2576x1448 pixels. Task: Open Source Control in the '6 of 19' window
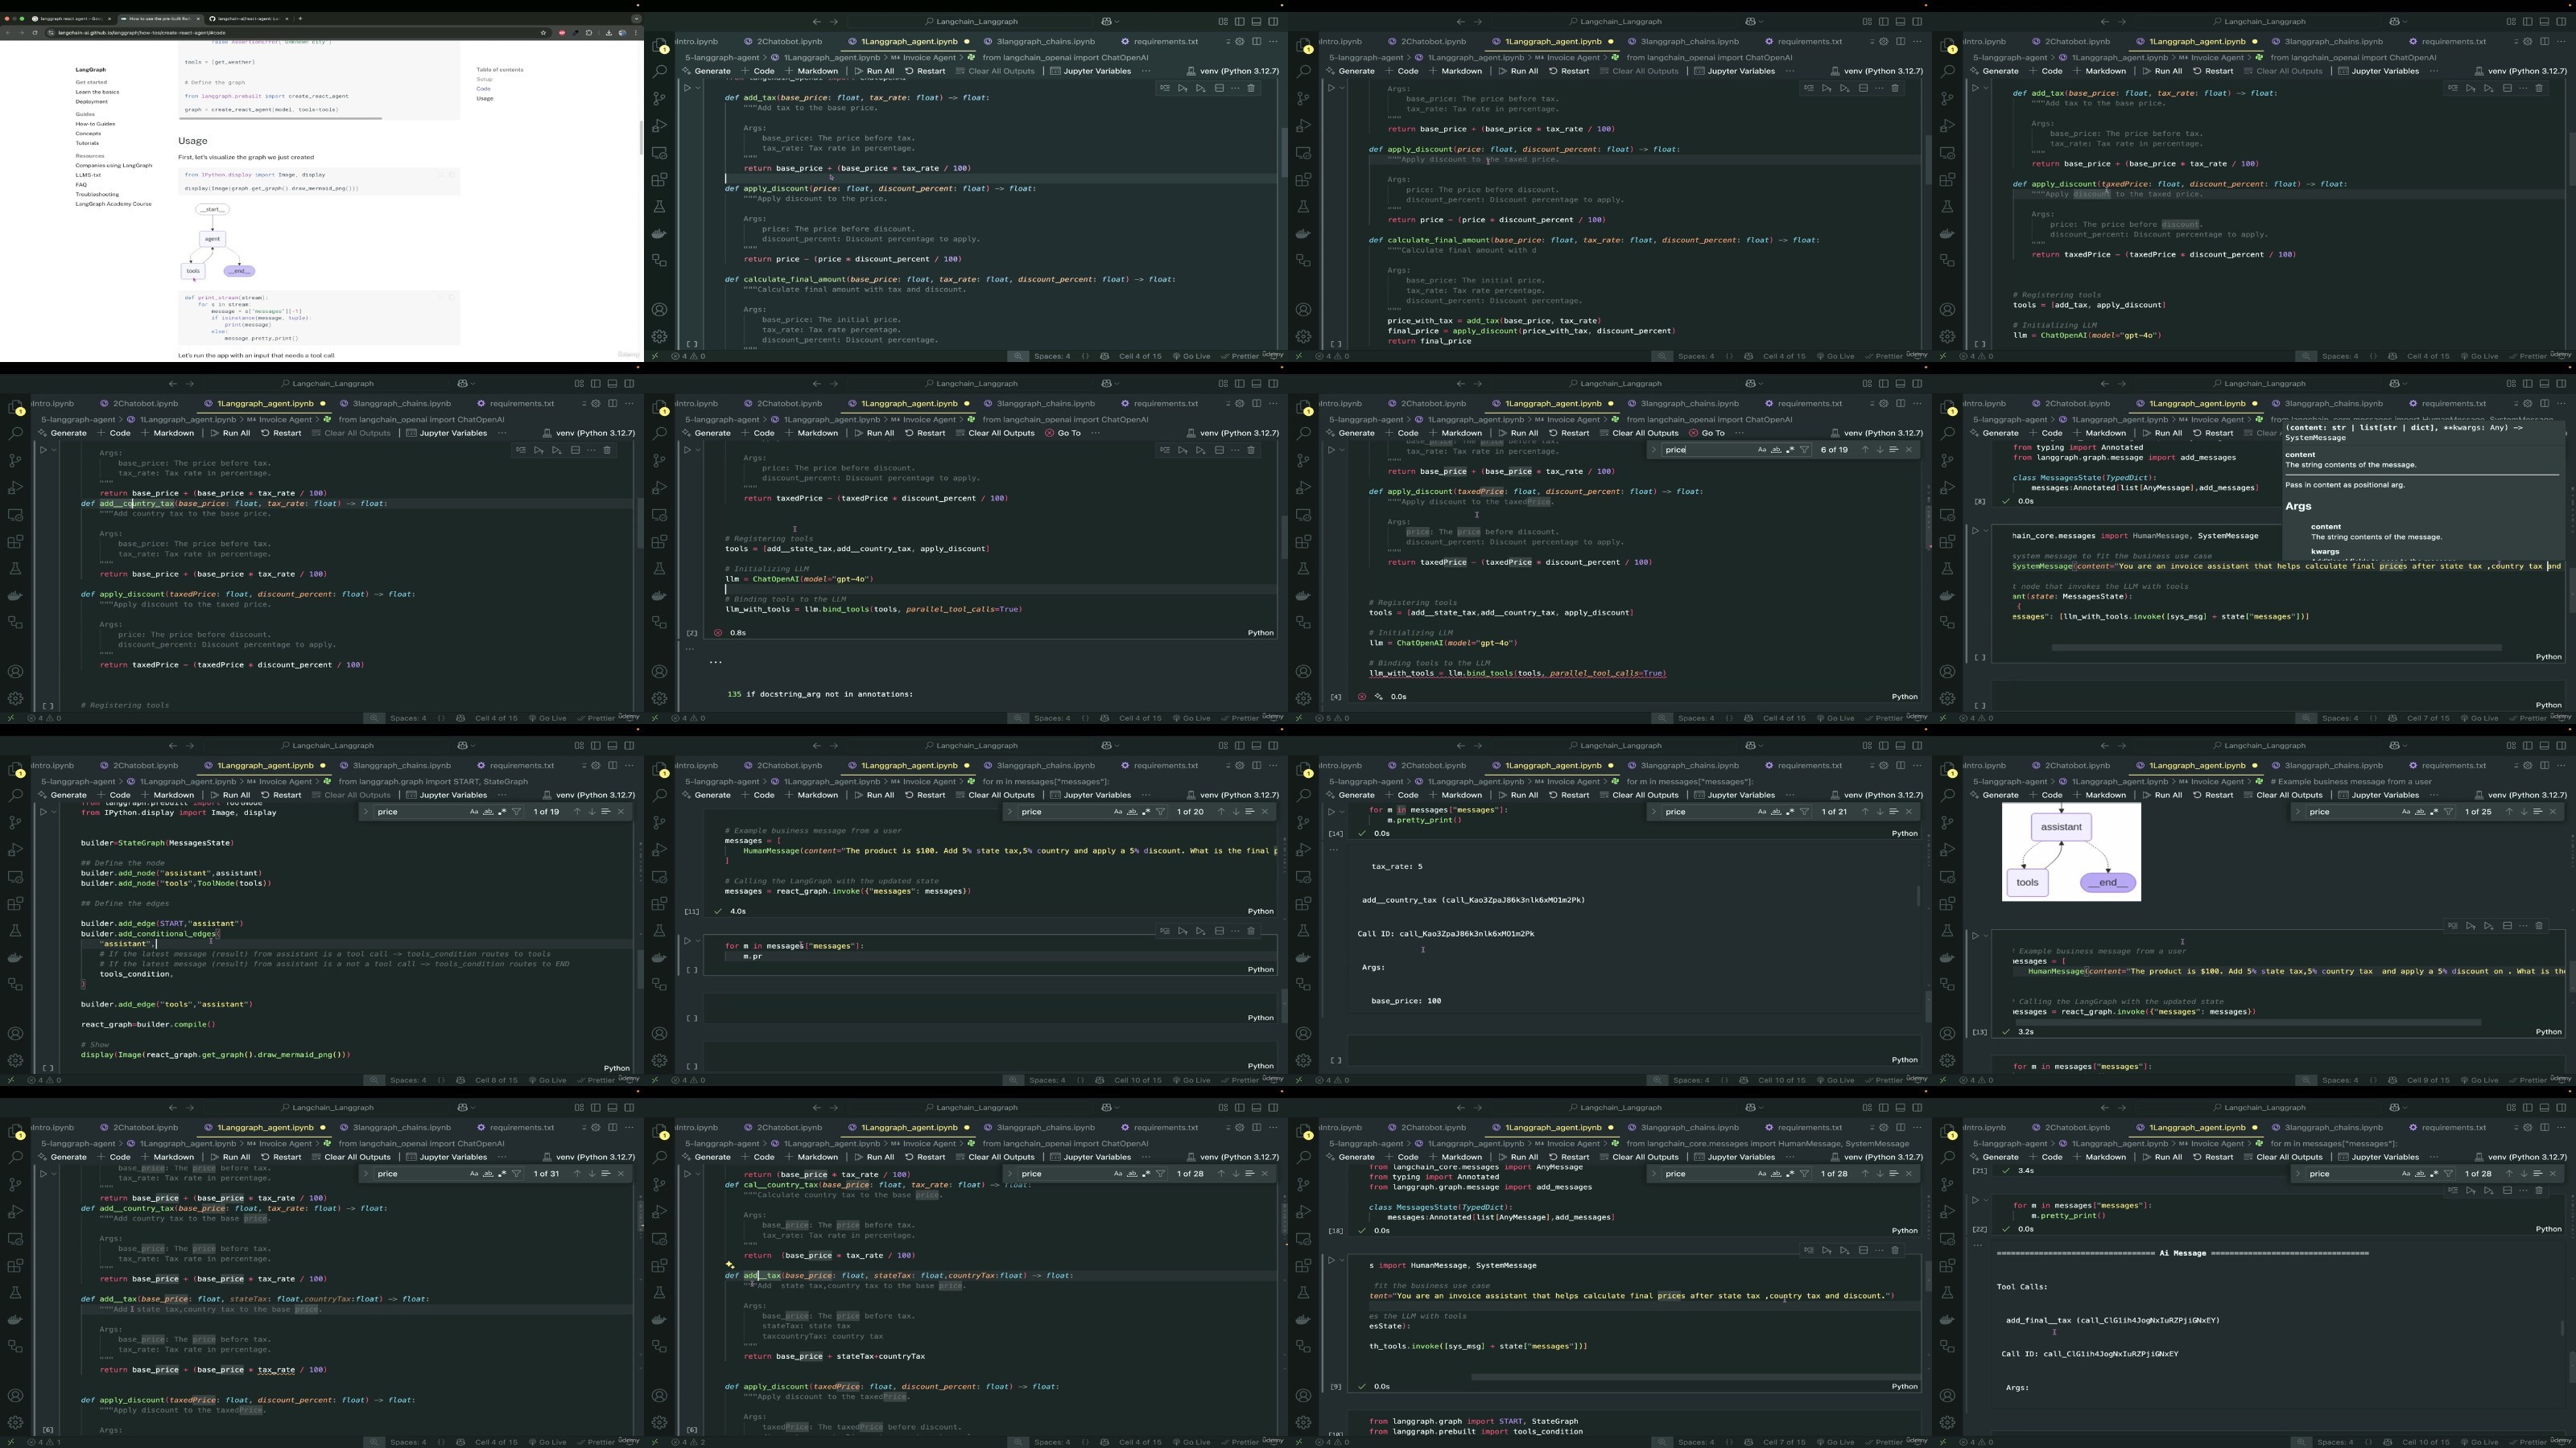click(x=1303, y=461)
